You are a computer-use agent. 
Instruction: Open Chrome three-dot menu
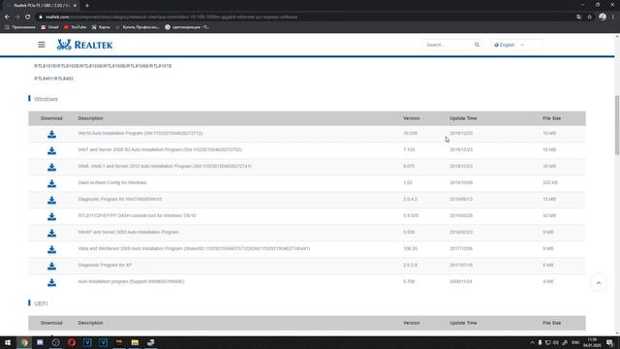click(613, 17)
